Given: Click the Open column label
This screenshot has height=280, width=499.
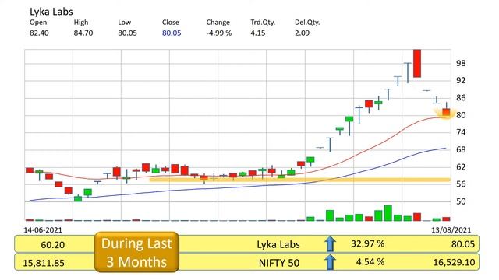Looking at the screenshot, I should 38,23.
